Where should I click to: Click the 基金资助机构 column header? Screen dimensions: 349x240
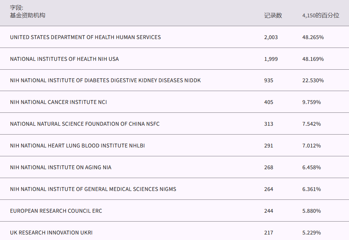[x=28, y=15]
